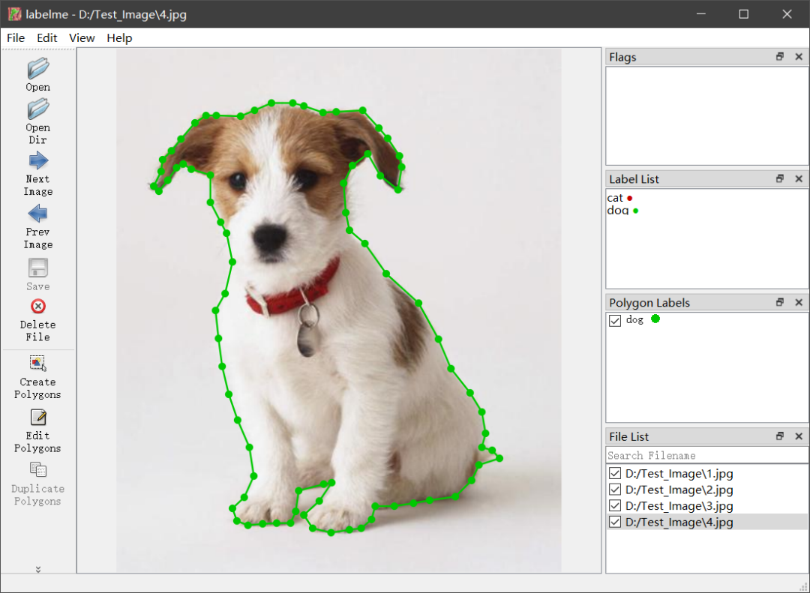The height and width of the screenshot is (593, 810).
Task: Close the Label List panel
Action: pyautogui.click(x=799, y=178)
